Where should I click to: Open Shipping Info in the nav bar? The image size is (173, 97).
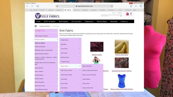point(89,22)
